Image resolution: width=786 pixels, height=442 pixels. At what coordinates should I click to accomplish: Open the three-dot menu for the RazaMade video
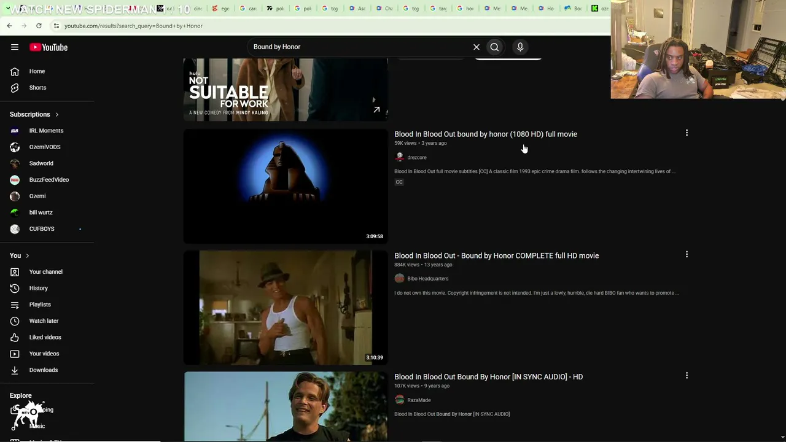coord(687,375)
